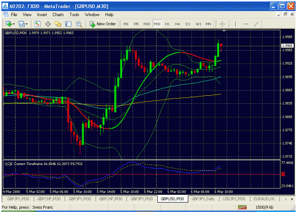Screen dimensions: 297x212
Task: Toggle the Data Window target icon
Action: coord(48,24)
